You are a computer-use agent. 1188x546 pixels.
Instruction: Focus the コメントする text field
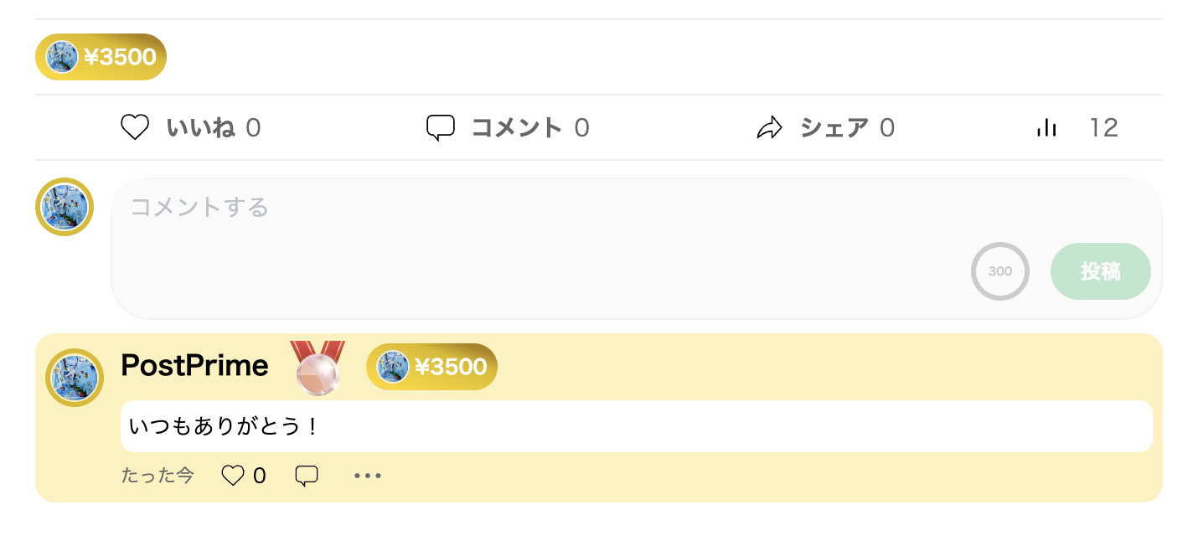tap(637, 249)
